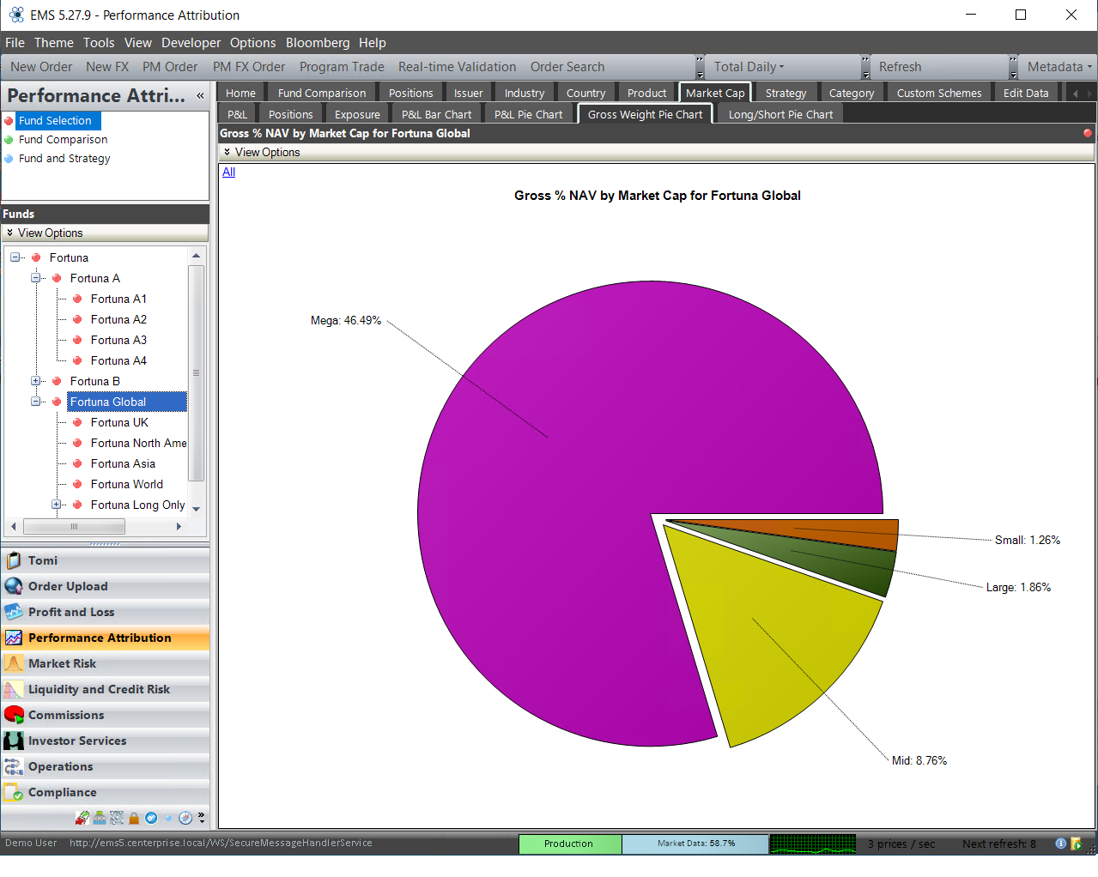This screenshot has width=1098, height=877.
Task: Open the Total Daily dropdown
Action: [749, 67]
